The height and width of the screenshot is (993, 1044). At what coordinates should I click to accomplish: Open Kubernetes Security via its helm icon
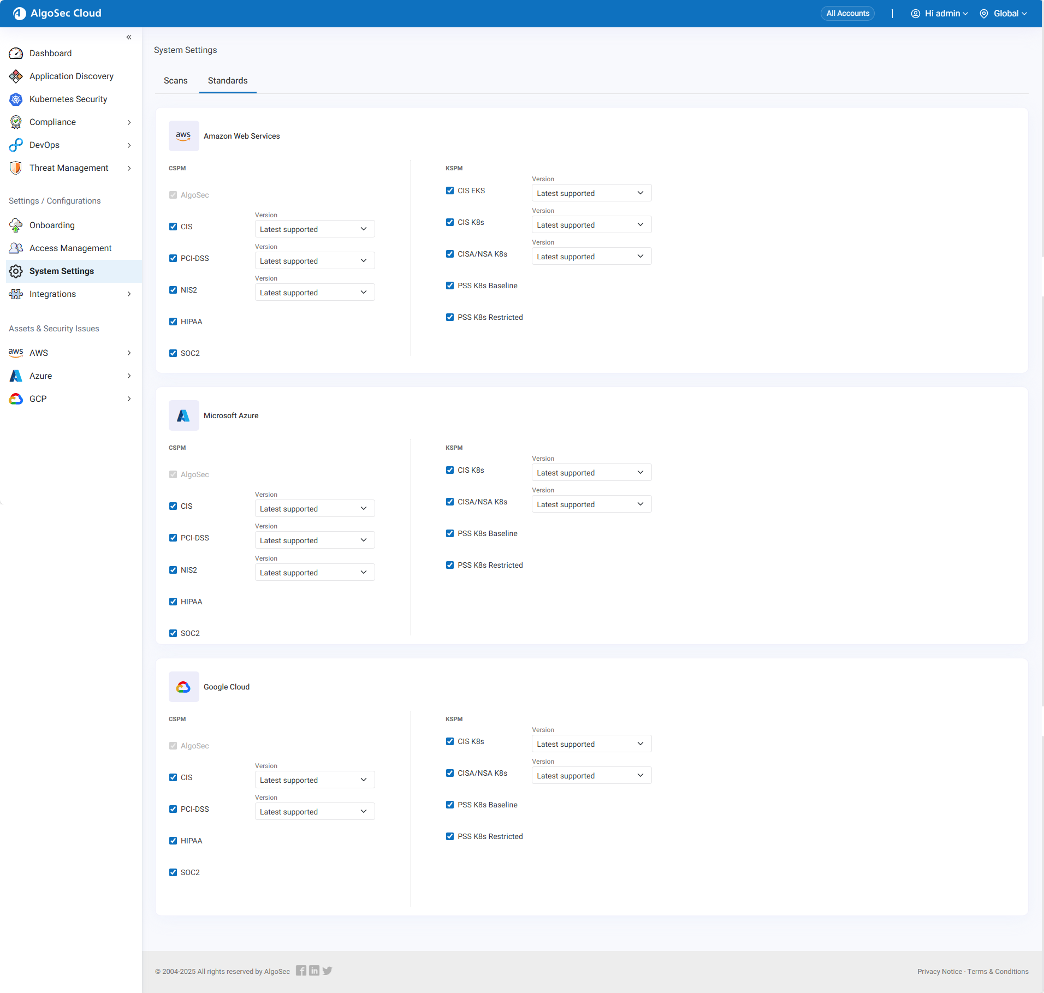click(x=16, y=99)
